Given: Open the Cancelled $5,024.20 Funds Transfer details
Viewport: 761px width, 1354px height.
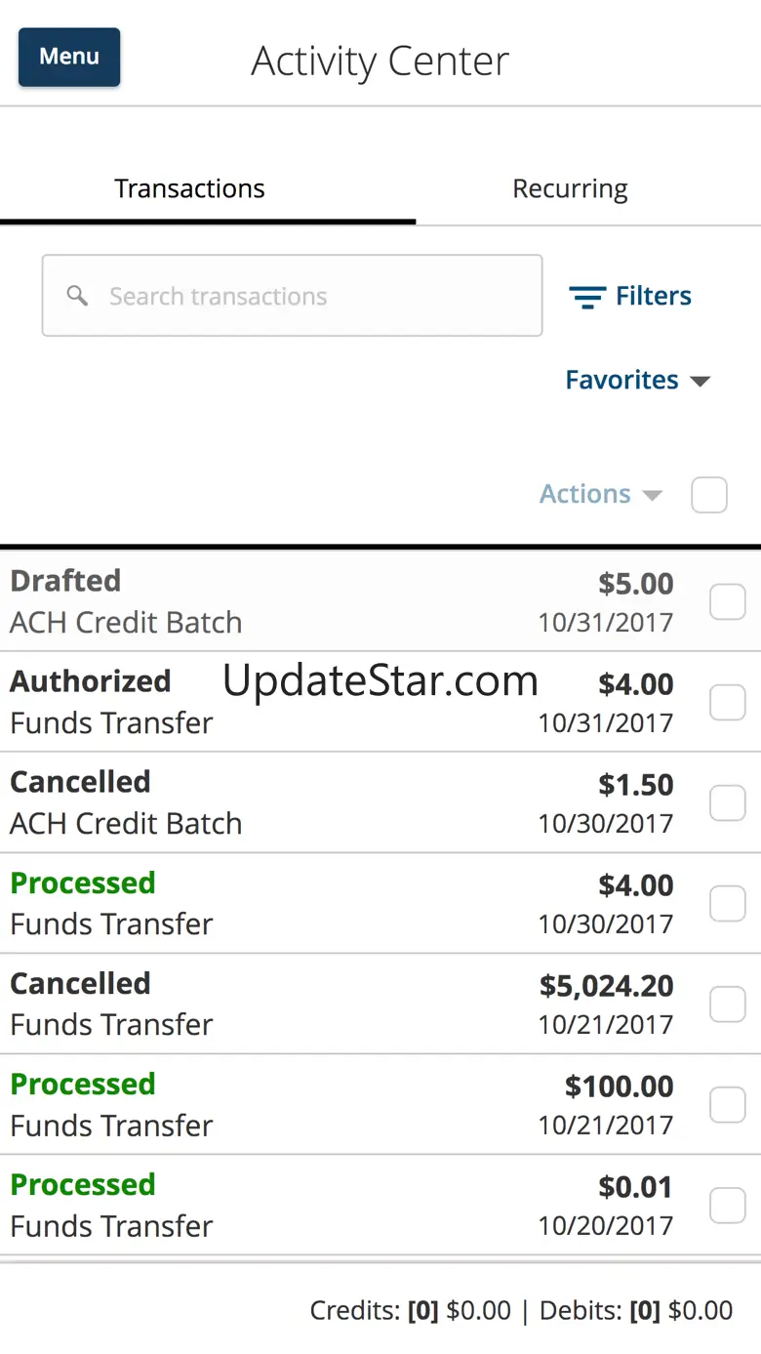Looking at the screenshot, I should 293,1005.
